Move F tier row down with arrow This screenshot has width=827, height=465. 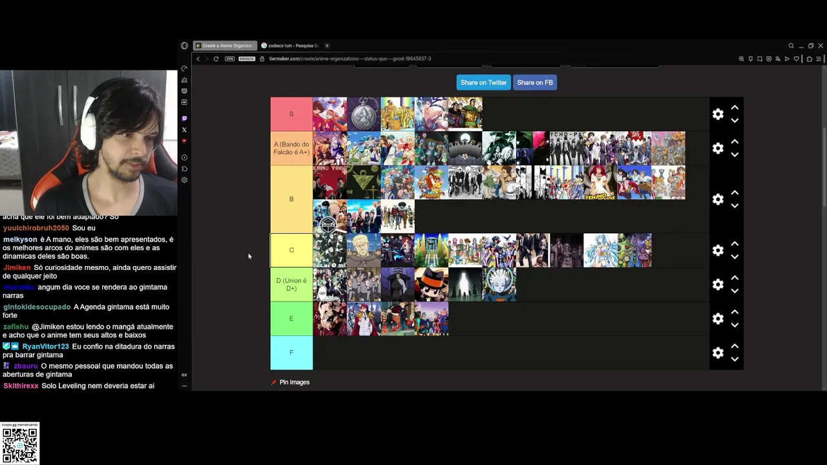point(735,360)
